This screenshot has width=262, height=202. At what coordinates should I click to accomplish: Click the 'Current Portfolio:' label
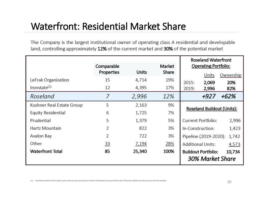pos(200,121)
